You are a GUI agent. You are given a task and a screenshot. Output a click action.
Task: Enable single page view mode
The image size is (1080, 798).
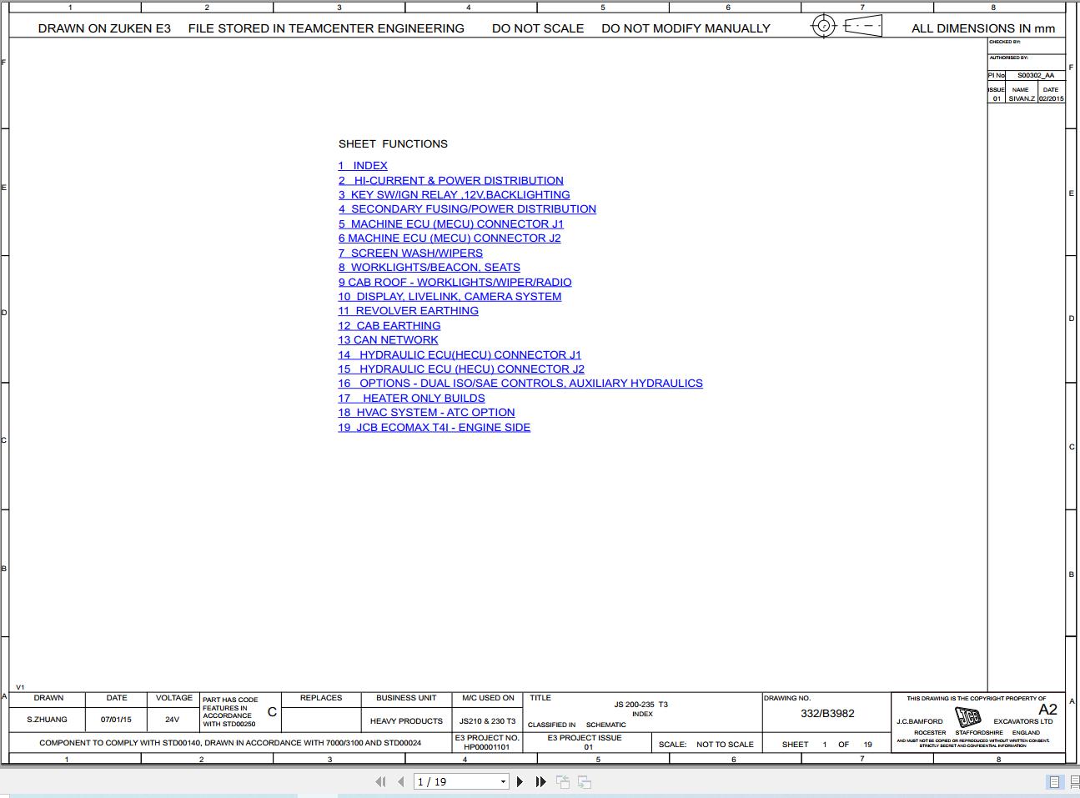tap(1053, 781)
